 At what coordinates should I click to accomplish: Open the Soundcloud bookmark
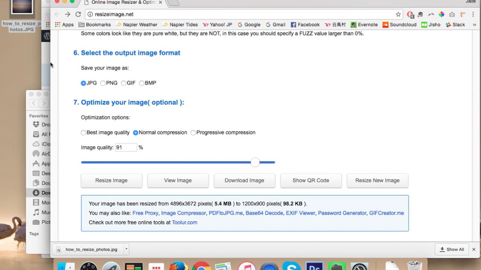[x=400, y=25]
